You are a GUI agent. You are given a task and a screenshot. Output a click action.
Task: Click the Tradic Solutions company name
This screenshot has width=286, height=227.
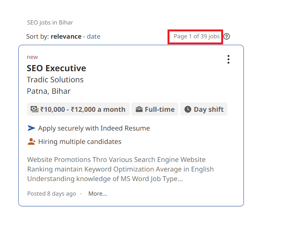pos(55,80)
